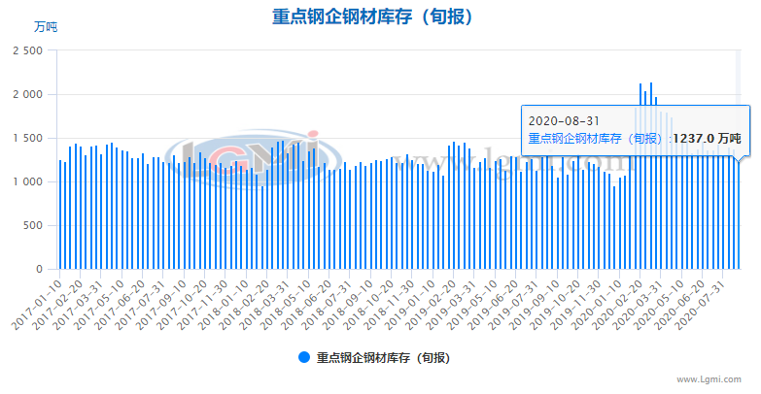
Task: Click the blue legend circle icon
Action: click(303, 358)
